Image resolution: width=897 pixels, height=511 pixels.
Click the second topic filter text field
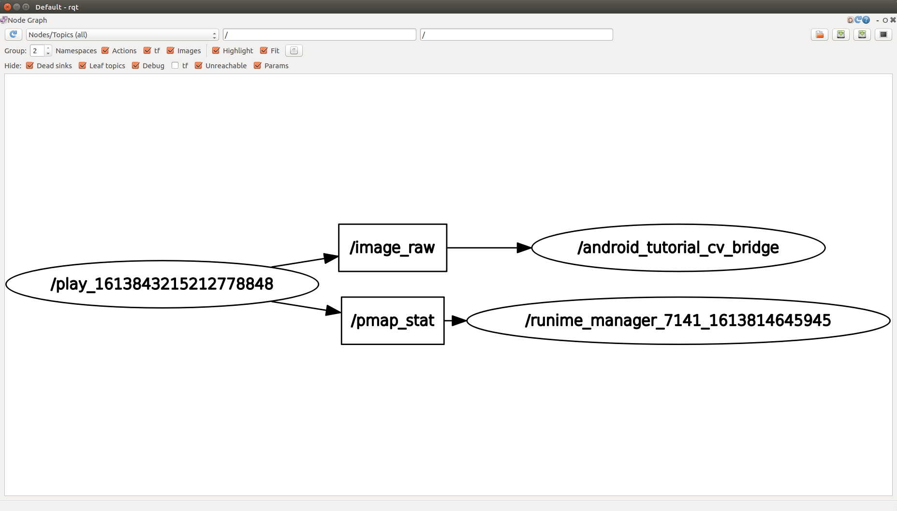coord(516,35)
